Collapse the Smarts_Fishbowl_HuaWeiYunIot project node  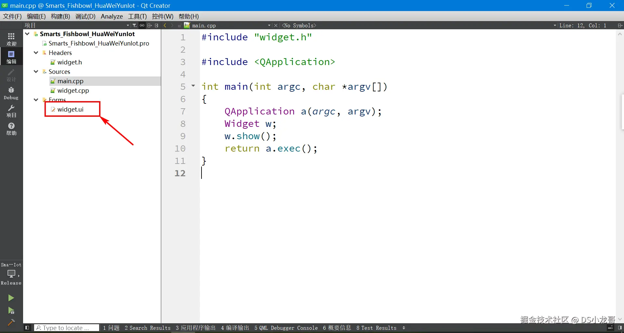click(27, 34)
